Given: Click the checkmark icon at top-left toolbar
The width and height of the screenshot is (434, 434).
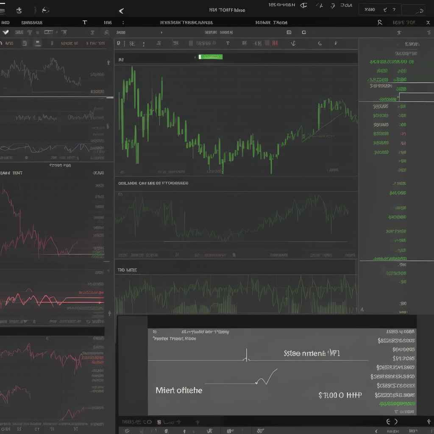Looking at the screenshot, I should pos(6,32).
